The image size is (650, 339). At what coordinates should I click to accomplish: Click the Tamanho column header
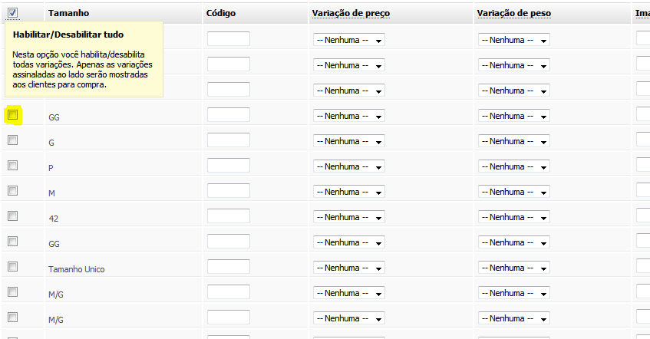68,13
